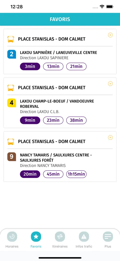This screenshot has width=120, height=261.
Task: Select the Favoris star tab
Action: coord(36,239)
